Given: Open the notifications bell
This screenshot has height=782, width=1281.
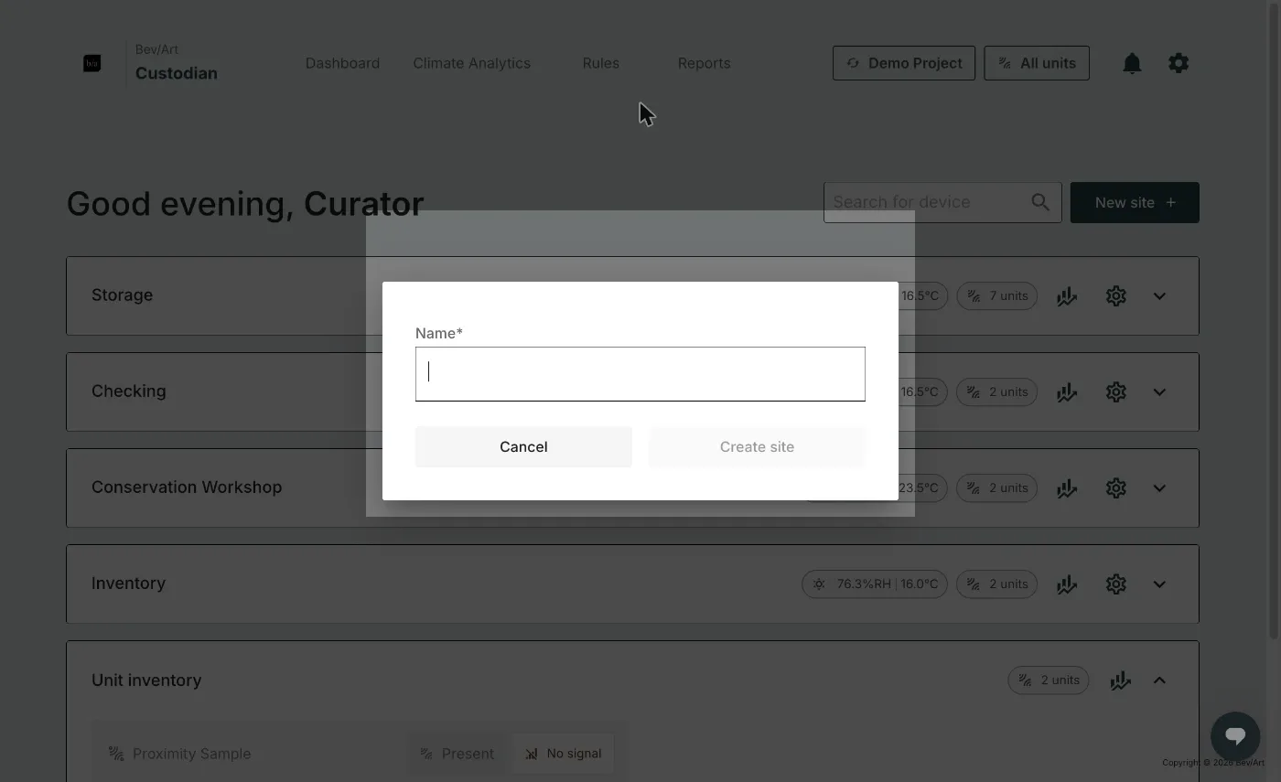Looking at the screenshot, I should click(x=1132, y=63).
